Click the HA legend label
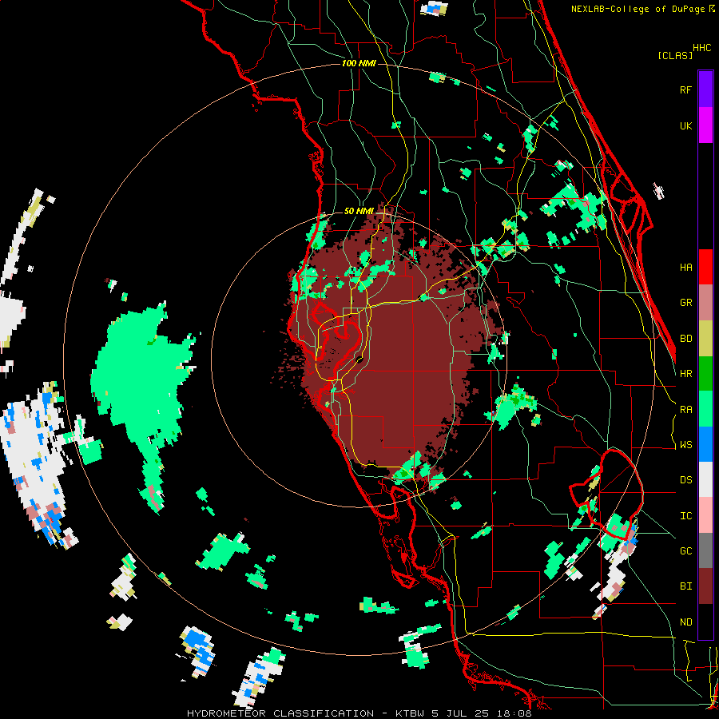 [x=685, y=268]
